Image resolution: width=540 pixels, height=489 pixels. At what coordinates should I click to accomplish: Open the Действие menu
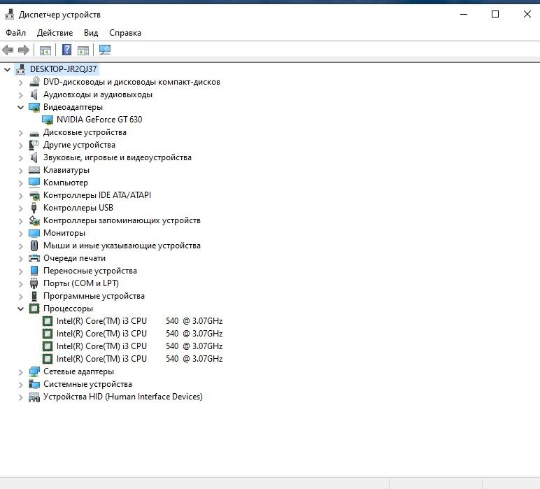click(55, 33)
